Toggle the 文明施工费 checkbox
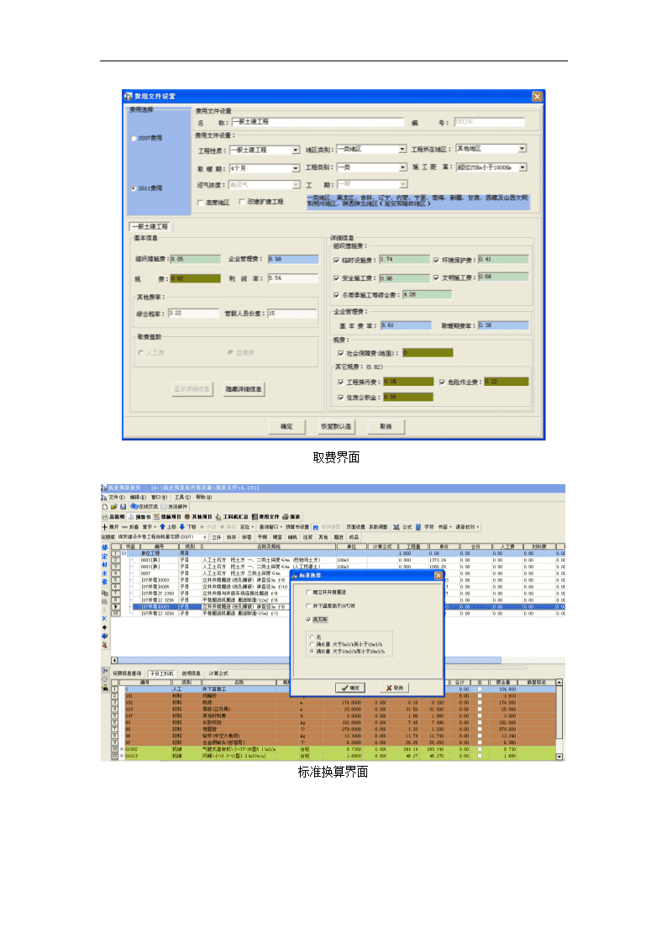Screen dimensions: 667x944 coord(436,277)
